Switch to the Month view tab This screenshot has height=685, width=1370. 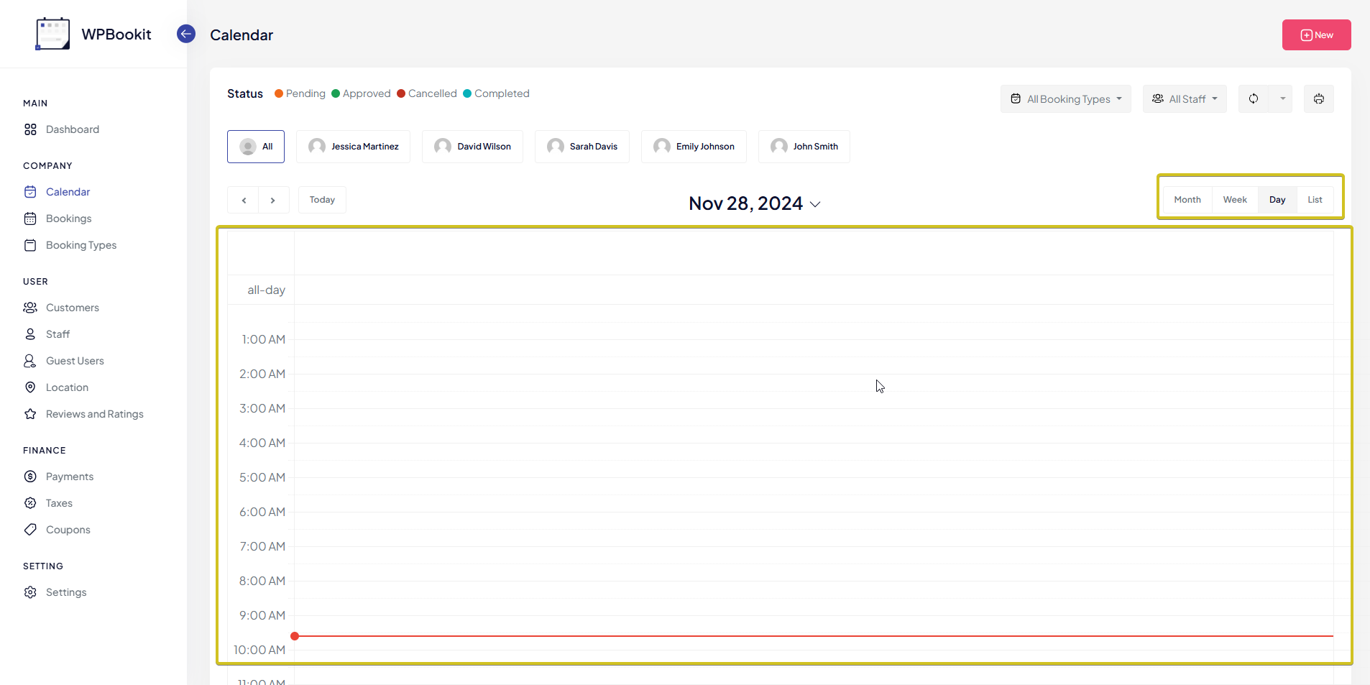[x=1187, y=200]
